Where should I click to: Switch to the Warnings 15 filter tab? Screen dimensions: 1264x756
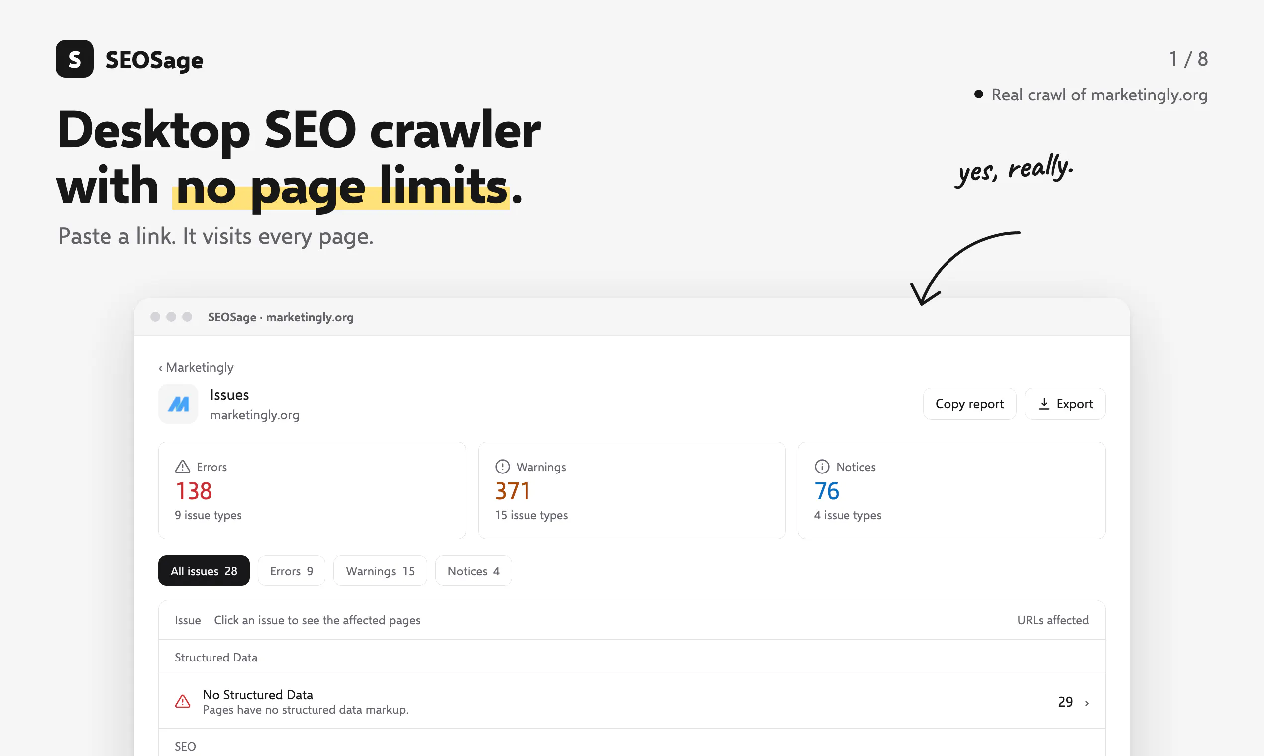click(380, 570)
